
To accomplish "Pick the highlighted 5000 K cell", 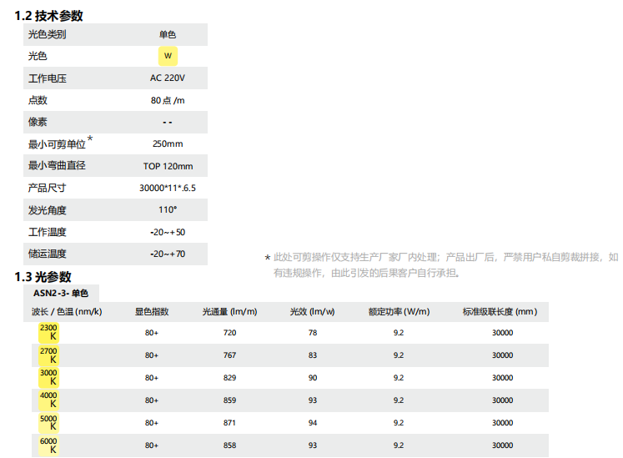I will [x=49, y=423].
